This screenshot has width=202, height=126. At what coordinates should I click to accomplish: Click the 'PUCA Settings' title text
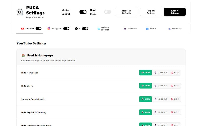pos(35,10)
